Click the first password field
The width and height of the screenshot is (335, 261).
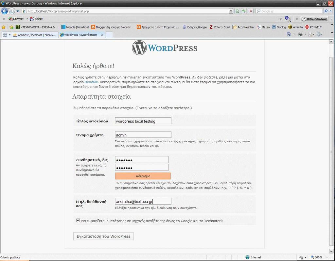coord(142,159)
